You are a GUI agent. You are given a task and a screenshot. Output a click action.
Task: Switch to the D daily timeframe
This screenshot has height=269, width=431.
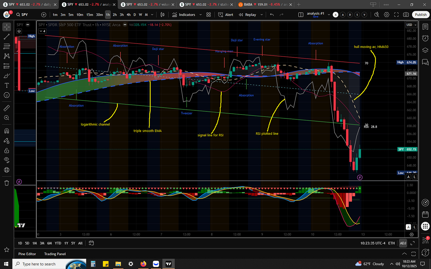135,14
